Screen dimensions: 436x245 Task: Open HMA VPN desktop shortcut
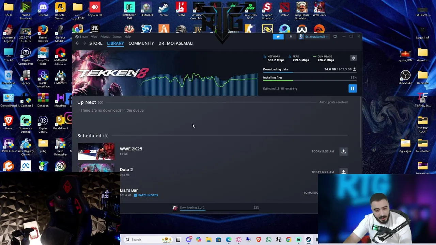pyautogui.click(x=60, y=78)
